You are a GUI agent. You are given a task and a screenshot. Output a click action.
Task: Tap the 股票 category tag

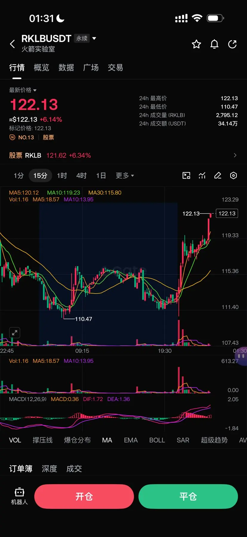48,137
